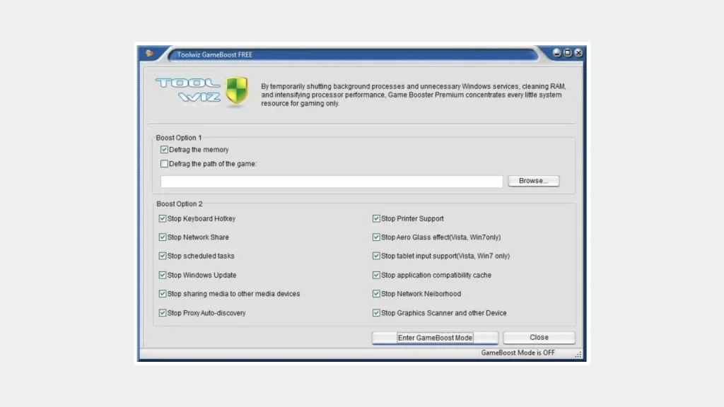The image size is (724, 407).
Task: Close the window with the title bar X
Action: point(578,52)
